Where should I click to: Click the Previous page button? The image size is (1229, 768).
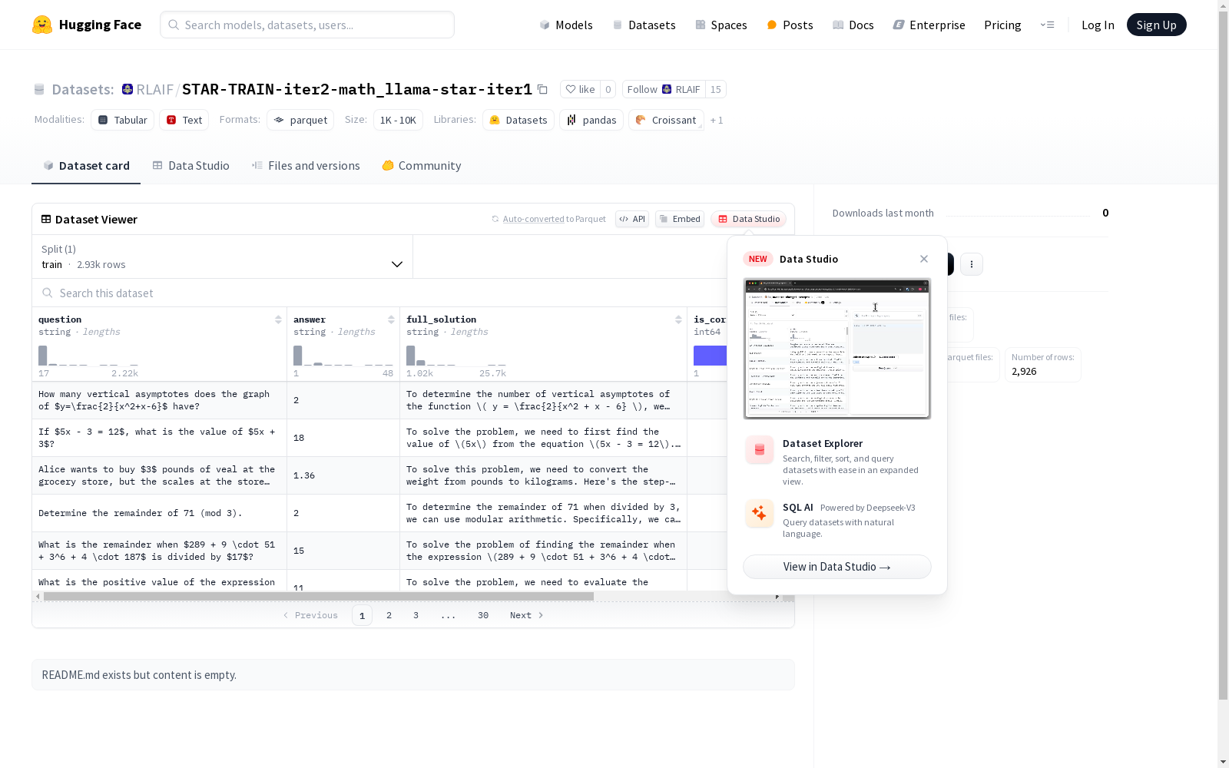click(310, 615)
